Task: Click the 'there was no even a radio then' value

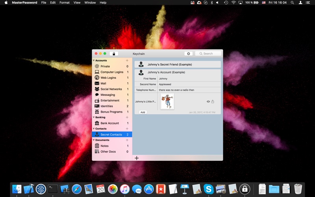Action: point(176,90)
